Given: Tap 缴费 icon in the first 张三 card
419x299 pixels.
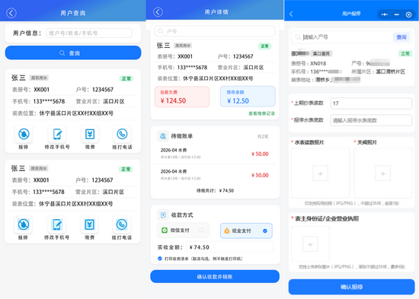Looking at the screenshot, I should pyautogui.click(x=90, y=134).
